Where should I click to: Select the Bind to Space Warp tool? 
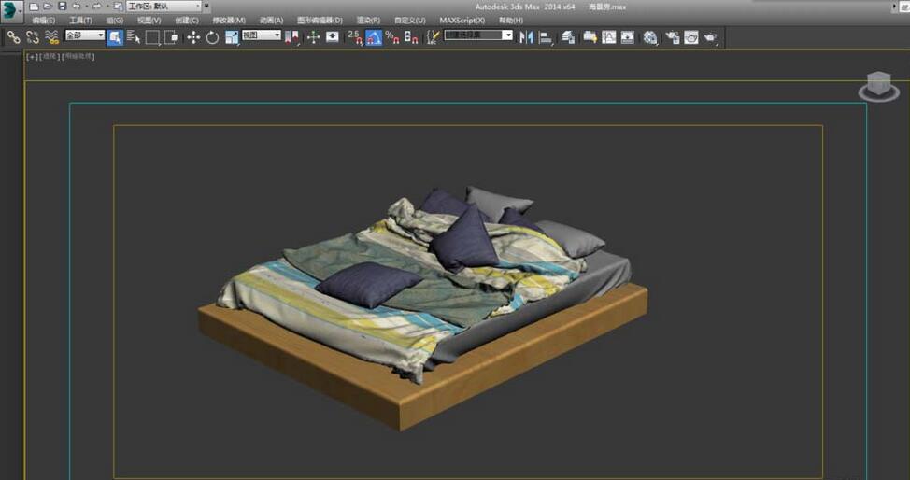tap(51, 37)
